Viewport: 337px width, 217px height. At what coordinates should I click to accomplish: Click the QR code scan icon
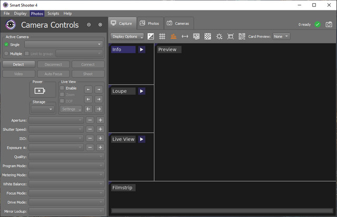click(242, 37)
